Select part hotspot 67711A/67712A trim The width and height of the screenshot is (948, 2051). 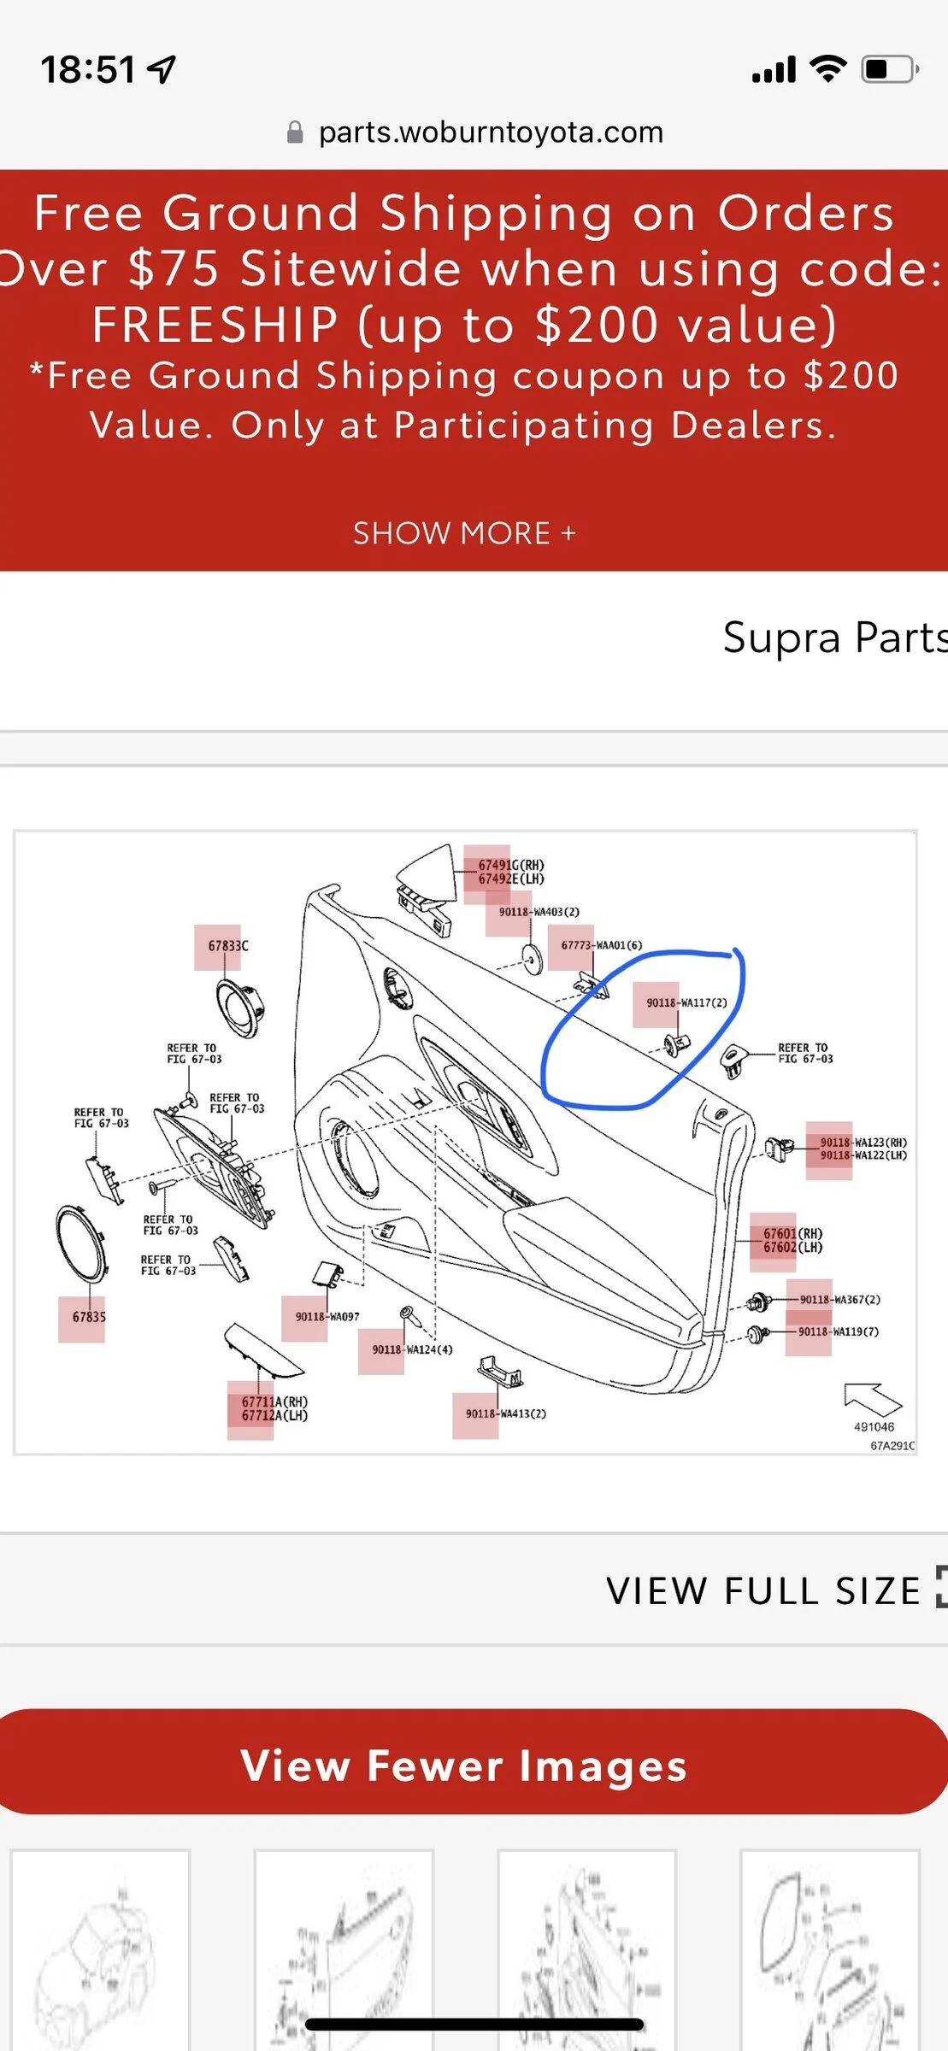tap(250, 1410)
